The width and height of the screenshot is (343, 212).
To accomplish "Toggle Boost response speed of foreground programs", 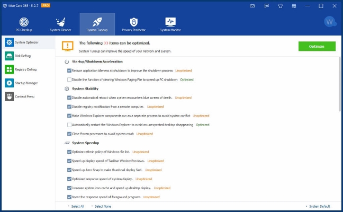I will pos(69,197).
